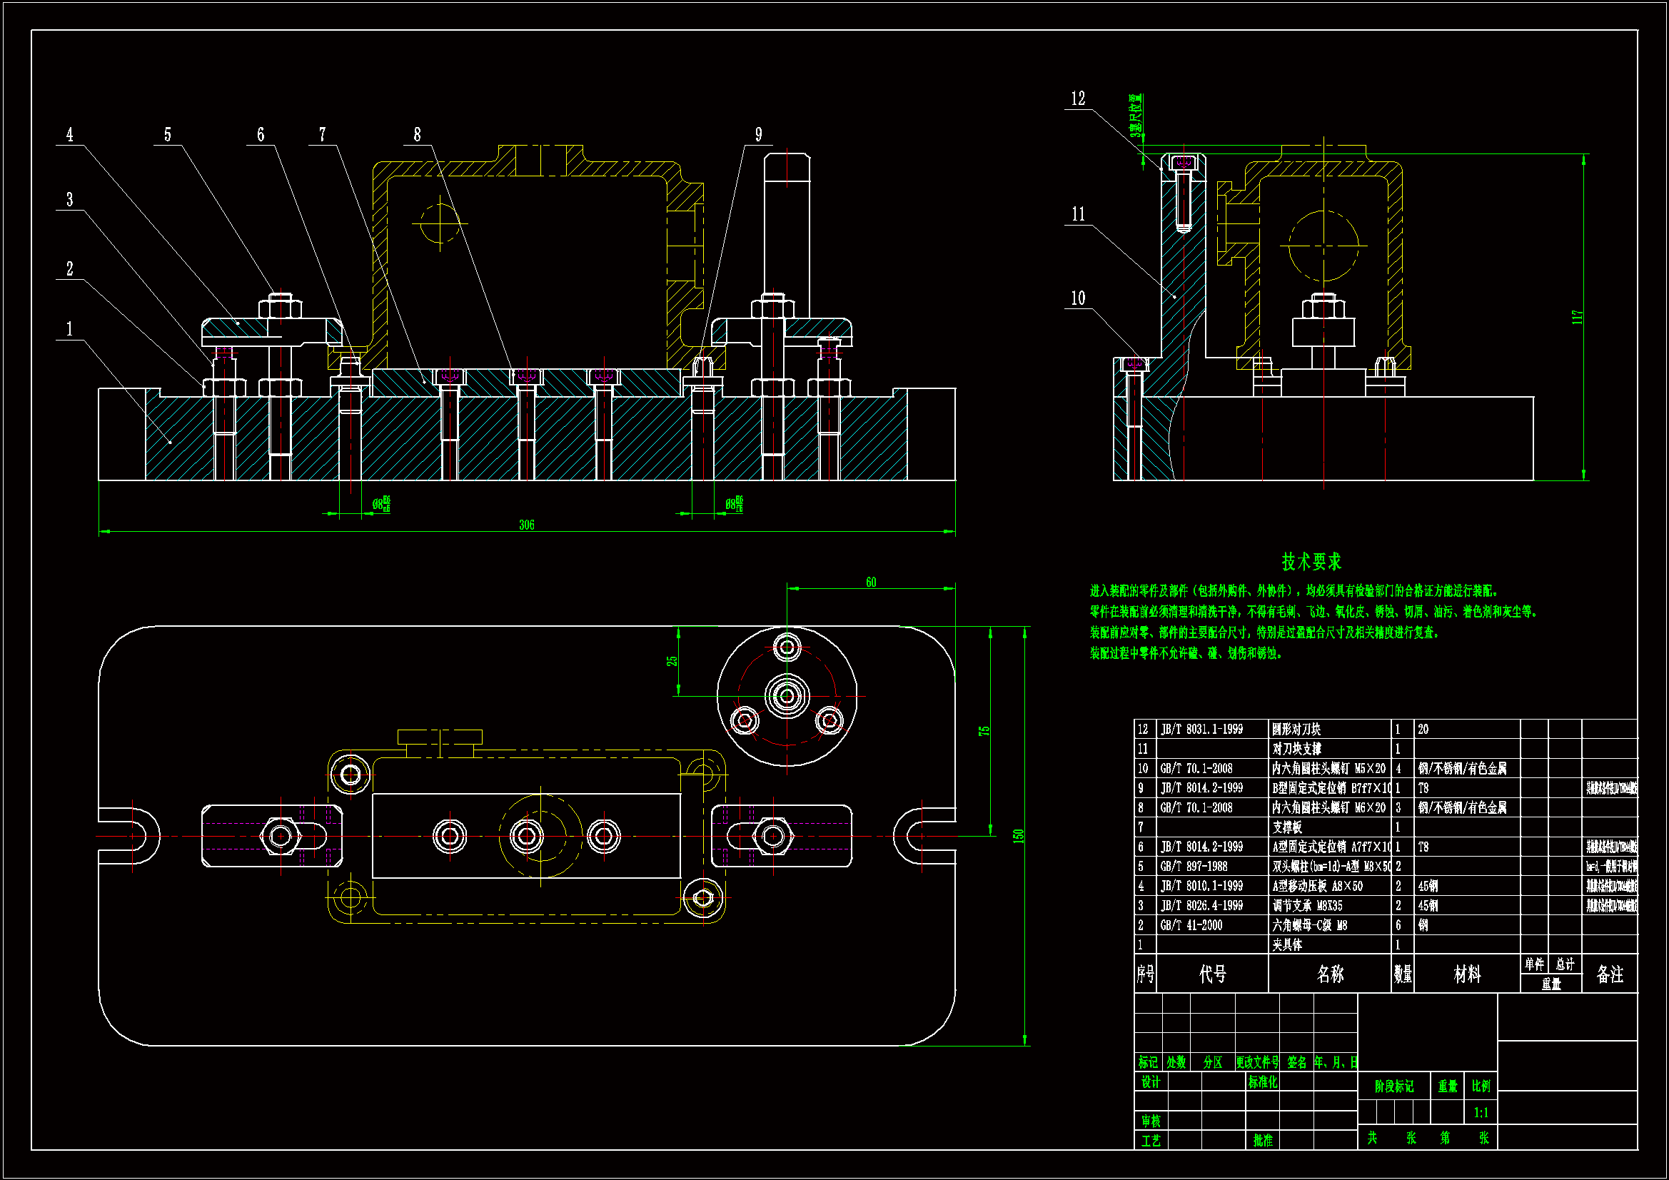Click the 圆形对刀块 row in parts list

coord(1296,730)
